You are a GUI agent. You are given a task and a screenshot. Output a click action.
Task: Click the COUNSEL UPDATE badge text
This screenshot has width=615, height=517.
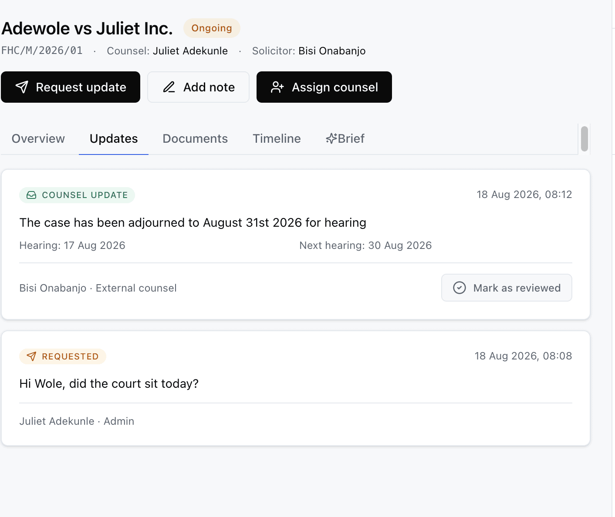pyautogui.click(x=85, y=195)
